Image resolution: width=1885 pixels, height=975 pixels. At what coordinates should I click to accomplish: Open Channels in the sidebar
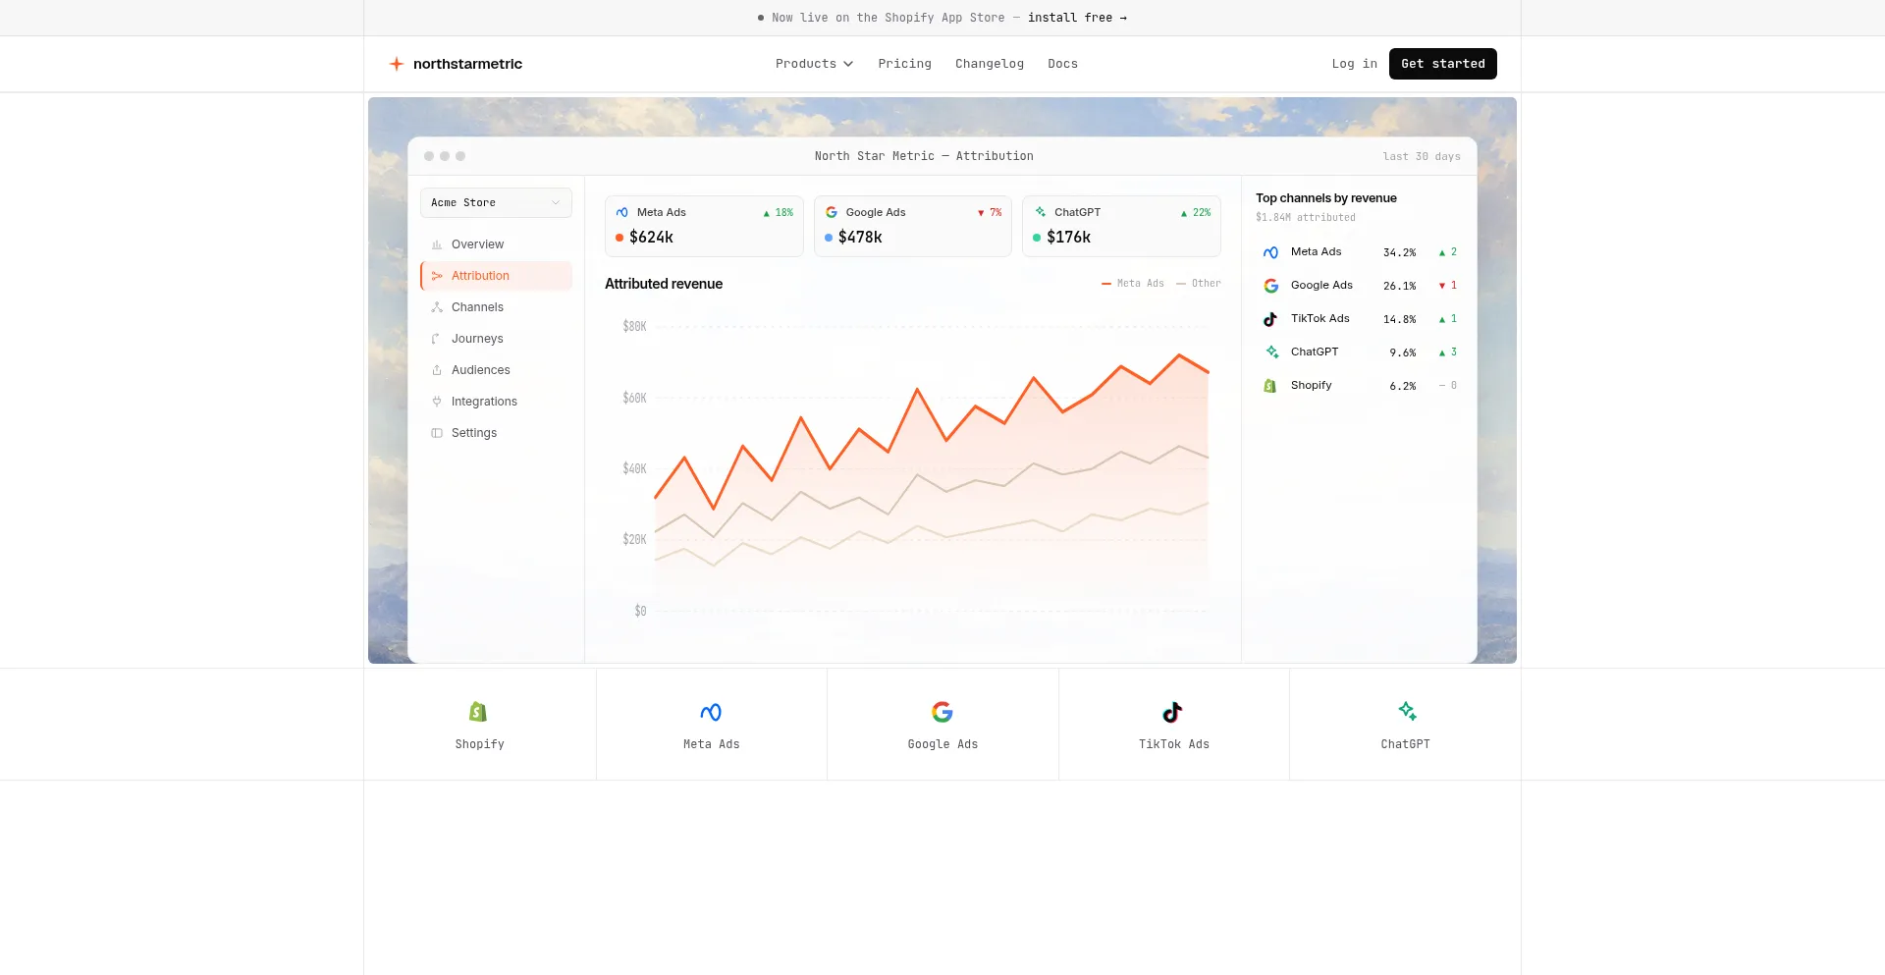coord(496,307)
